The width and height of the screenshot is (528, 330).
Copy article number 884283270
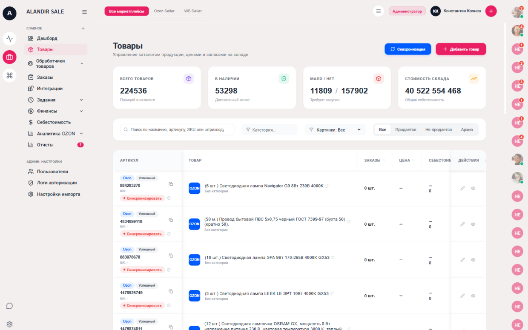[x=171, y=184]
